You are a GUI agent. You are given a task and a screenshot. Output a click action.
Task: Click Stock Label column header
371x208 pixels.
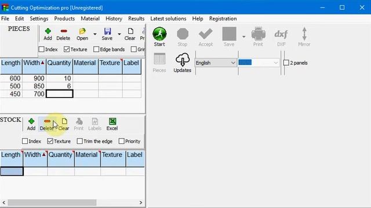coord(135,158)
